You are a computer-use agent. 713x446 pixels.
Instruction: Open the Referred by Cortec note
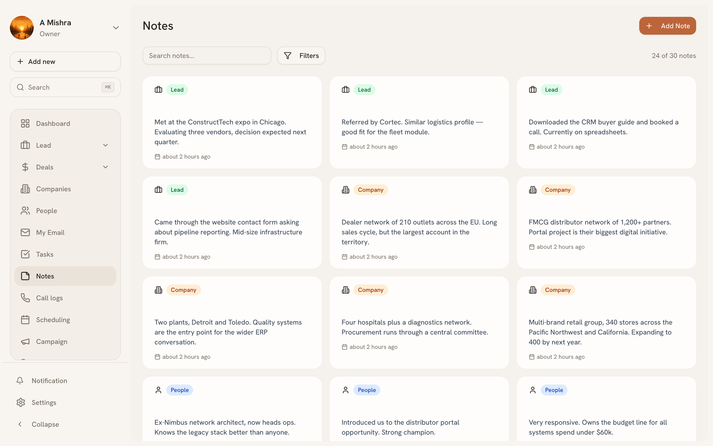[x=419, y=123]
